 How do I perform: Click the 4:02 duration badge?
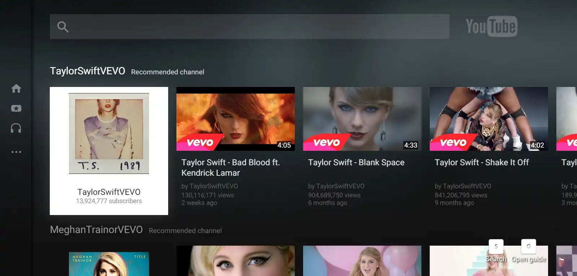pyautogui.click(x=537, y=145)
